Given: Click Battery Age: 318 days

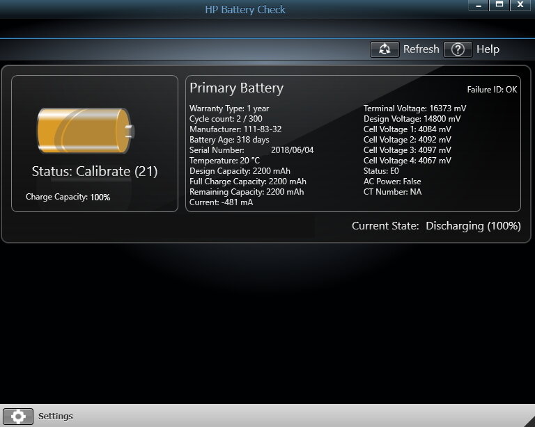Looking at the screenshot, I should click(x=229, y=140).
